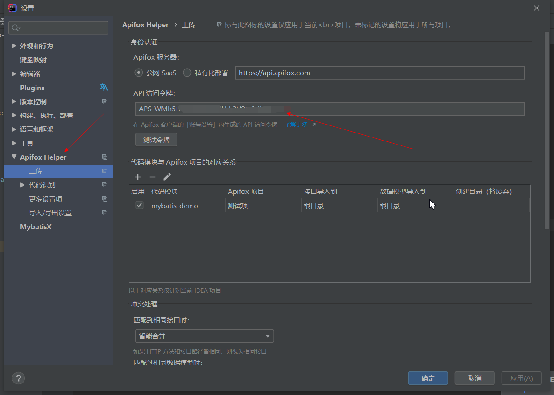Viewport: 554px width, 395px height.
Task: Click the 创建目录（将废弃） column header
Action: pos(492,192)
